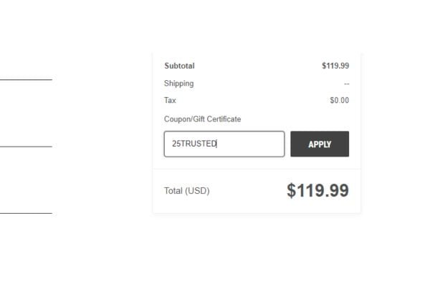
Task: Click the shipping dashes placeholder value
Action: 347,84
